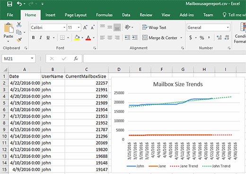Open the Add-ins tab
The image size is (246, 174).
tap(186, 15)
